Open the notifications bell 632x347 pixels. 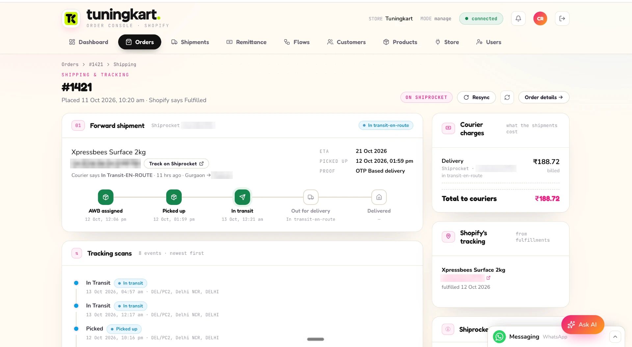518,18
